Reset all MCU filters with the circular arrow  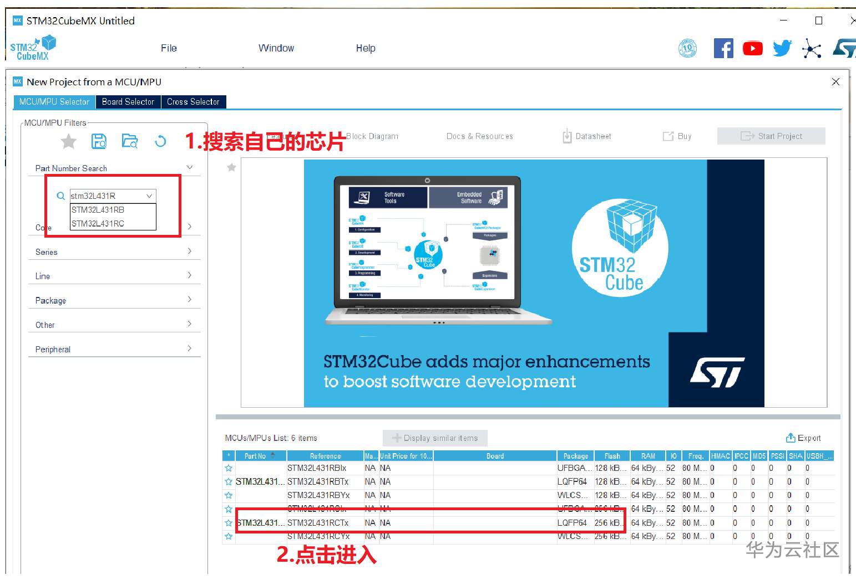point(160,141)
